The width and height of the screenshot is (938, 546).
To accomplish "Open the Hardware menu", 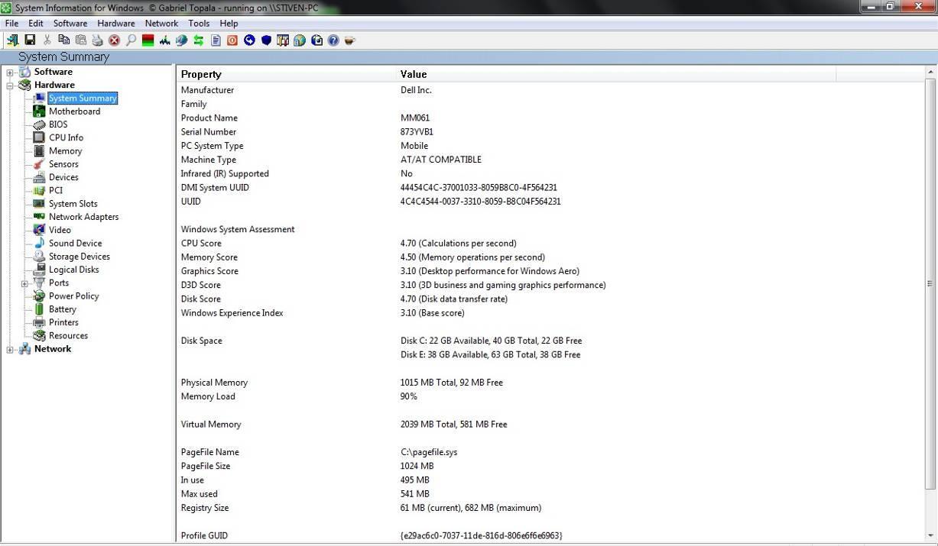I will point(116,23).
